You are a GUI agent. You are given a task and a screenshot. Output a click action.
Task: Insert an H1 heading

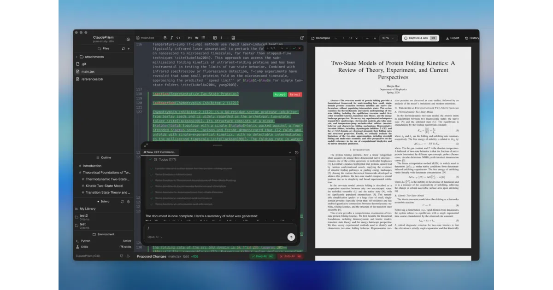190,38
